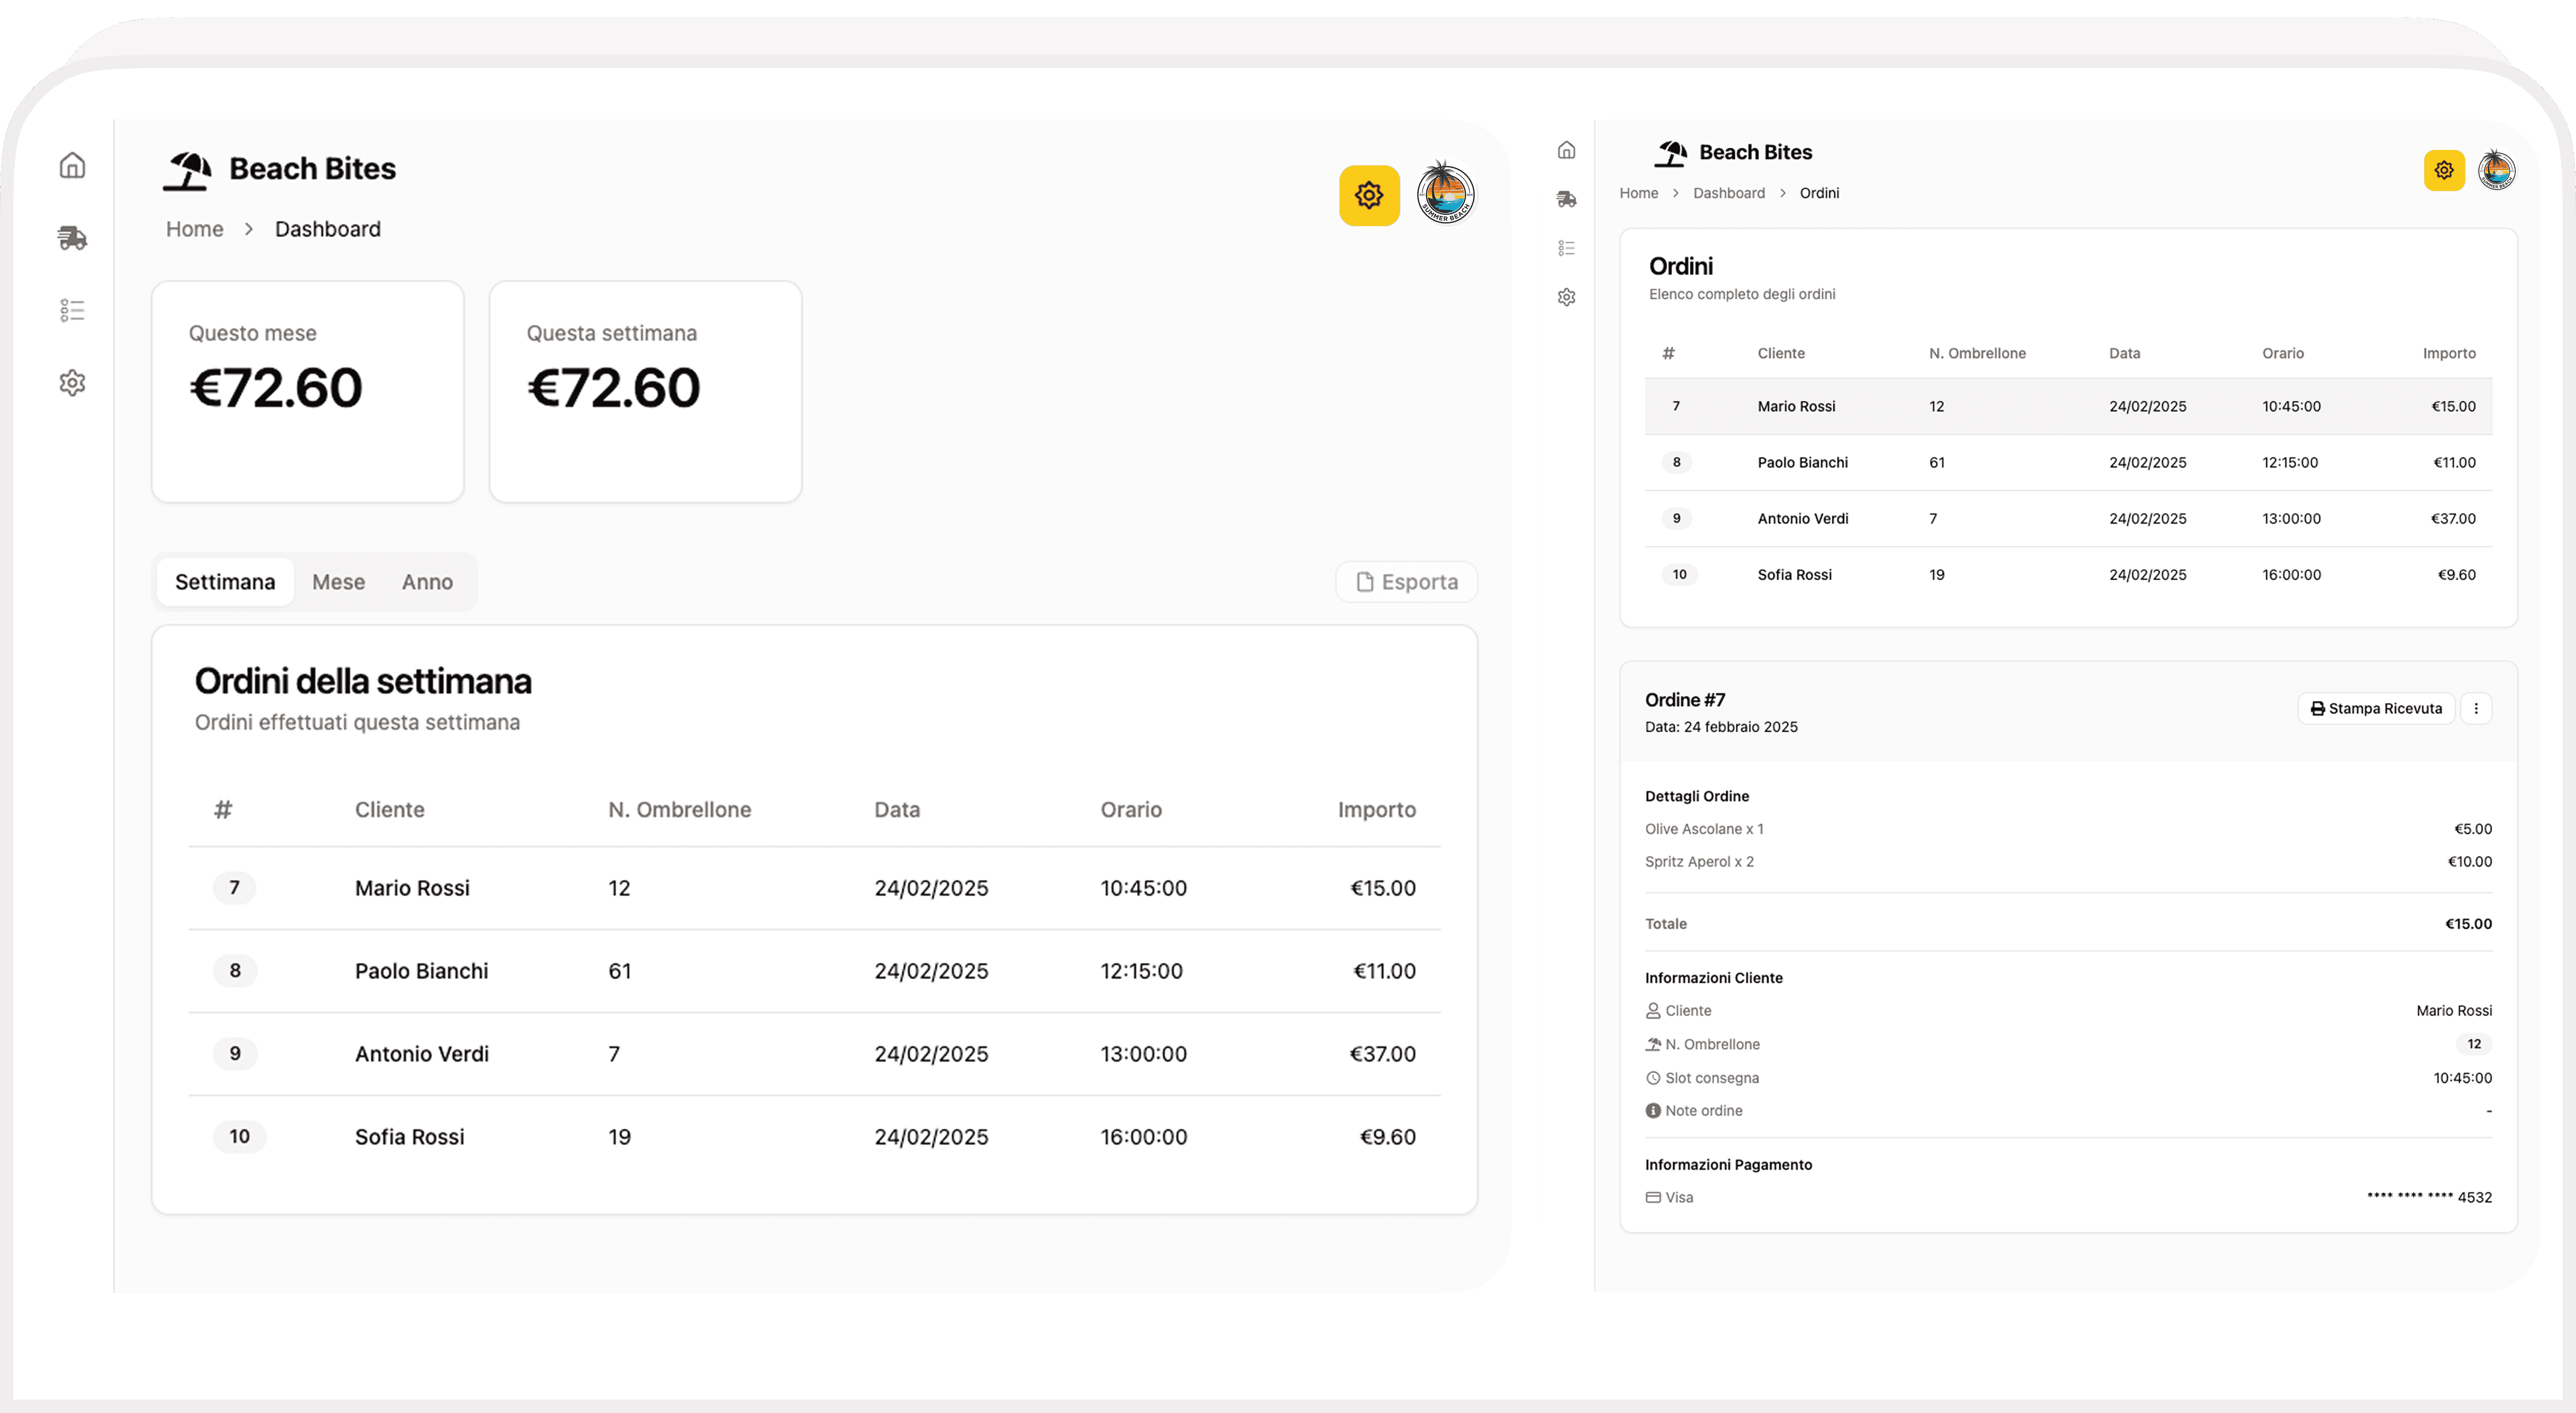Switch to the Mese tab

[x=338, y=582]
